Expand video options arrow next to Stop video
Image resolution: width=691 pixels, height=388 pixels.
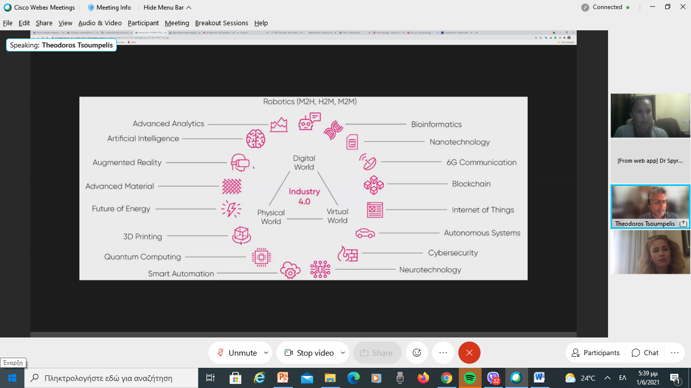(x=342, y=353)
